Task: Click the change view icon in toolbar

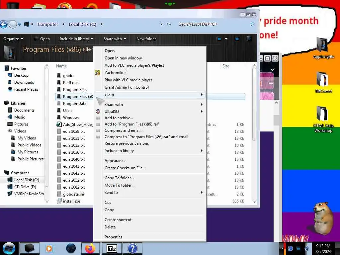Action: click(x=219, y=39)
